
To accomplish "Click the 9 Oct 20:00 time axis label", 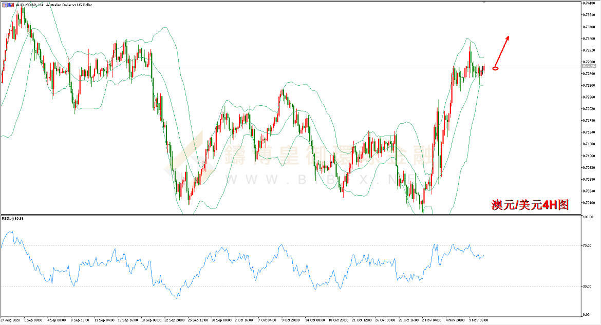I will click(x=291, y=320).
